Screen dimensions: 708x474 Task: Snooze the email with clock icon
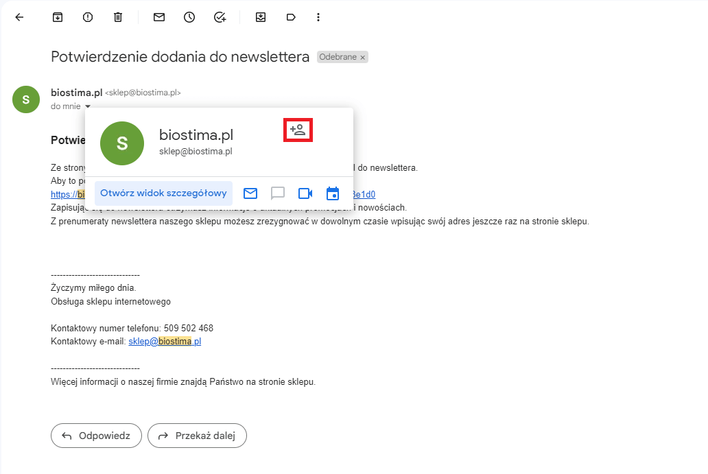pyautogui.click(x=189, y=17)
